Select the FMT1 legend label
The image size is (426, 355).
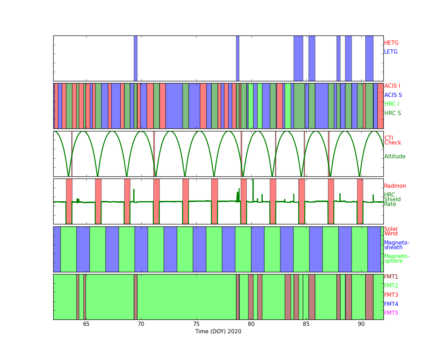click(391, 277)
